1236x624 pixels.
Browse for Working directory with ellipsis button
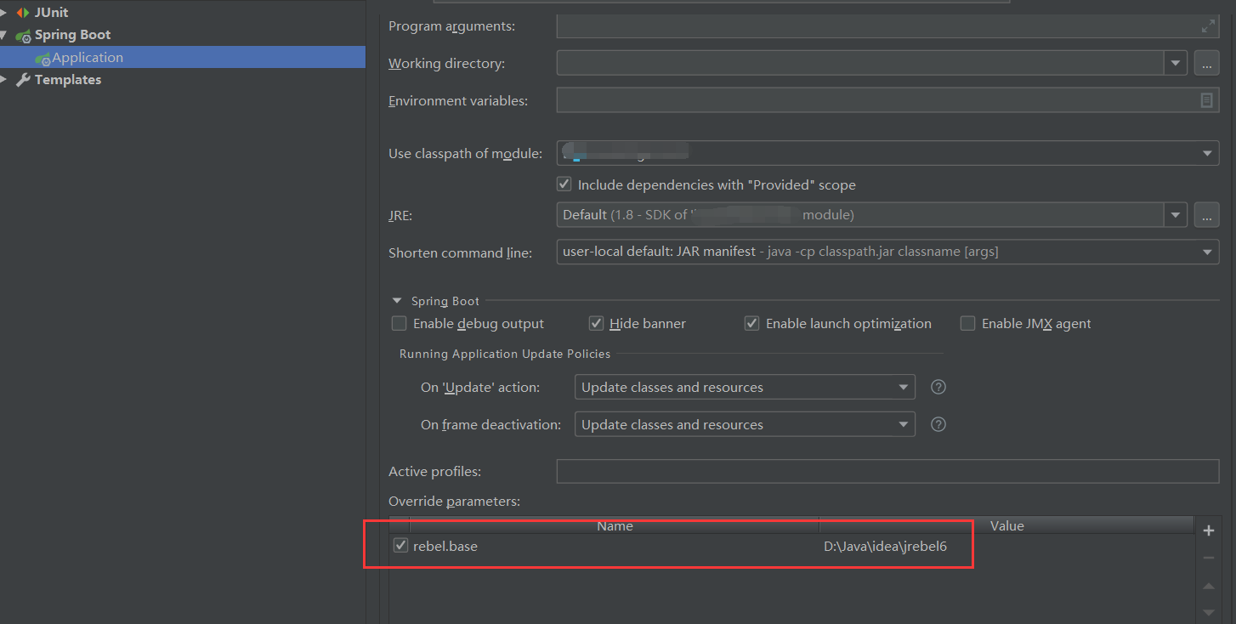tap(1206, 63)
